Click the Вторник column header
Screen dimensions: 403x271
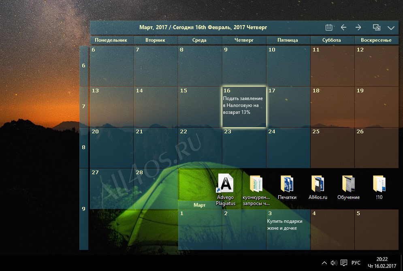coord(156,40)
